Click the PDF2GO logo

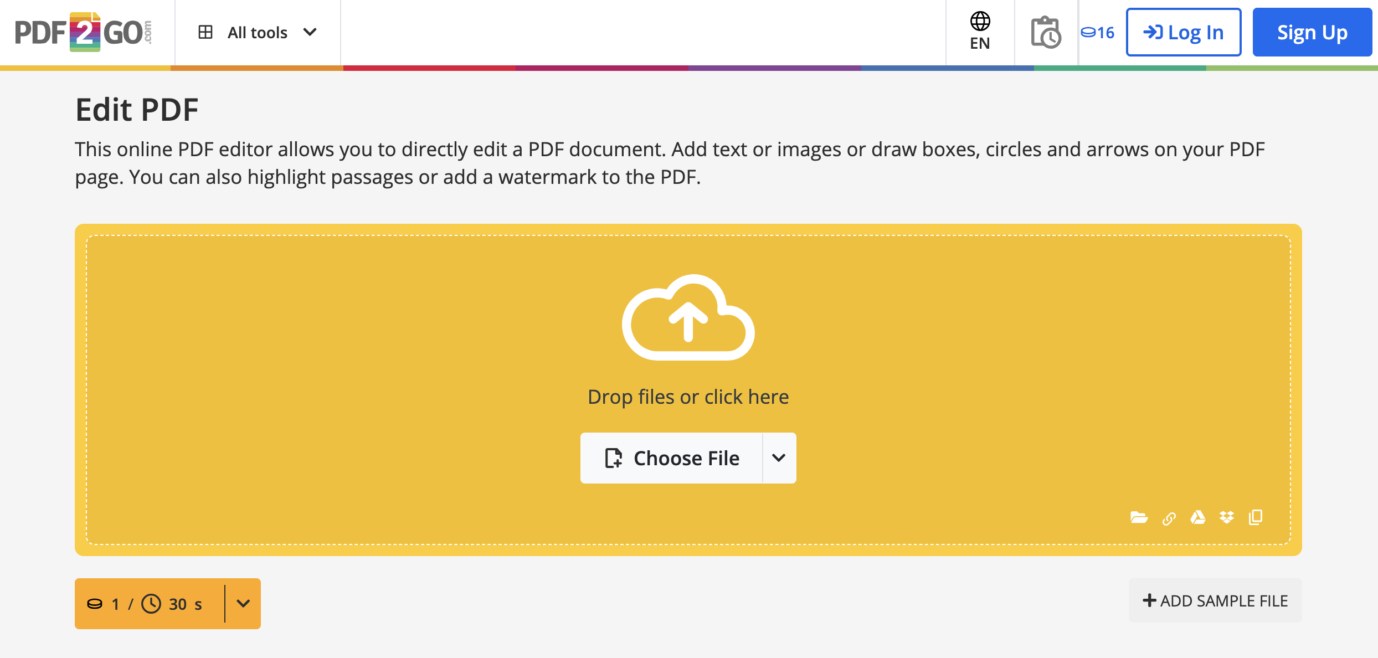83,32
